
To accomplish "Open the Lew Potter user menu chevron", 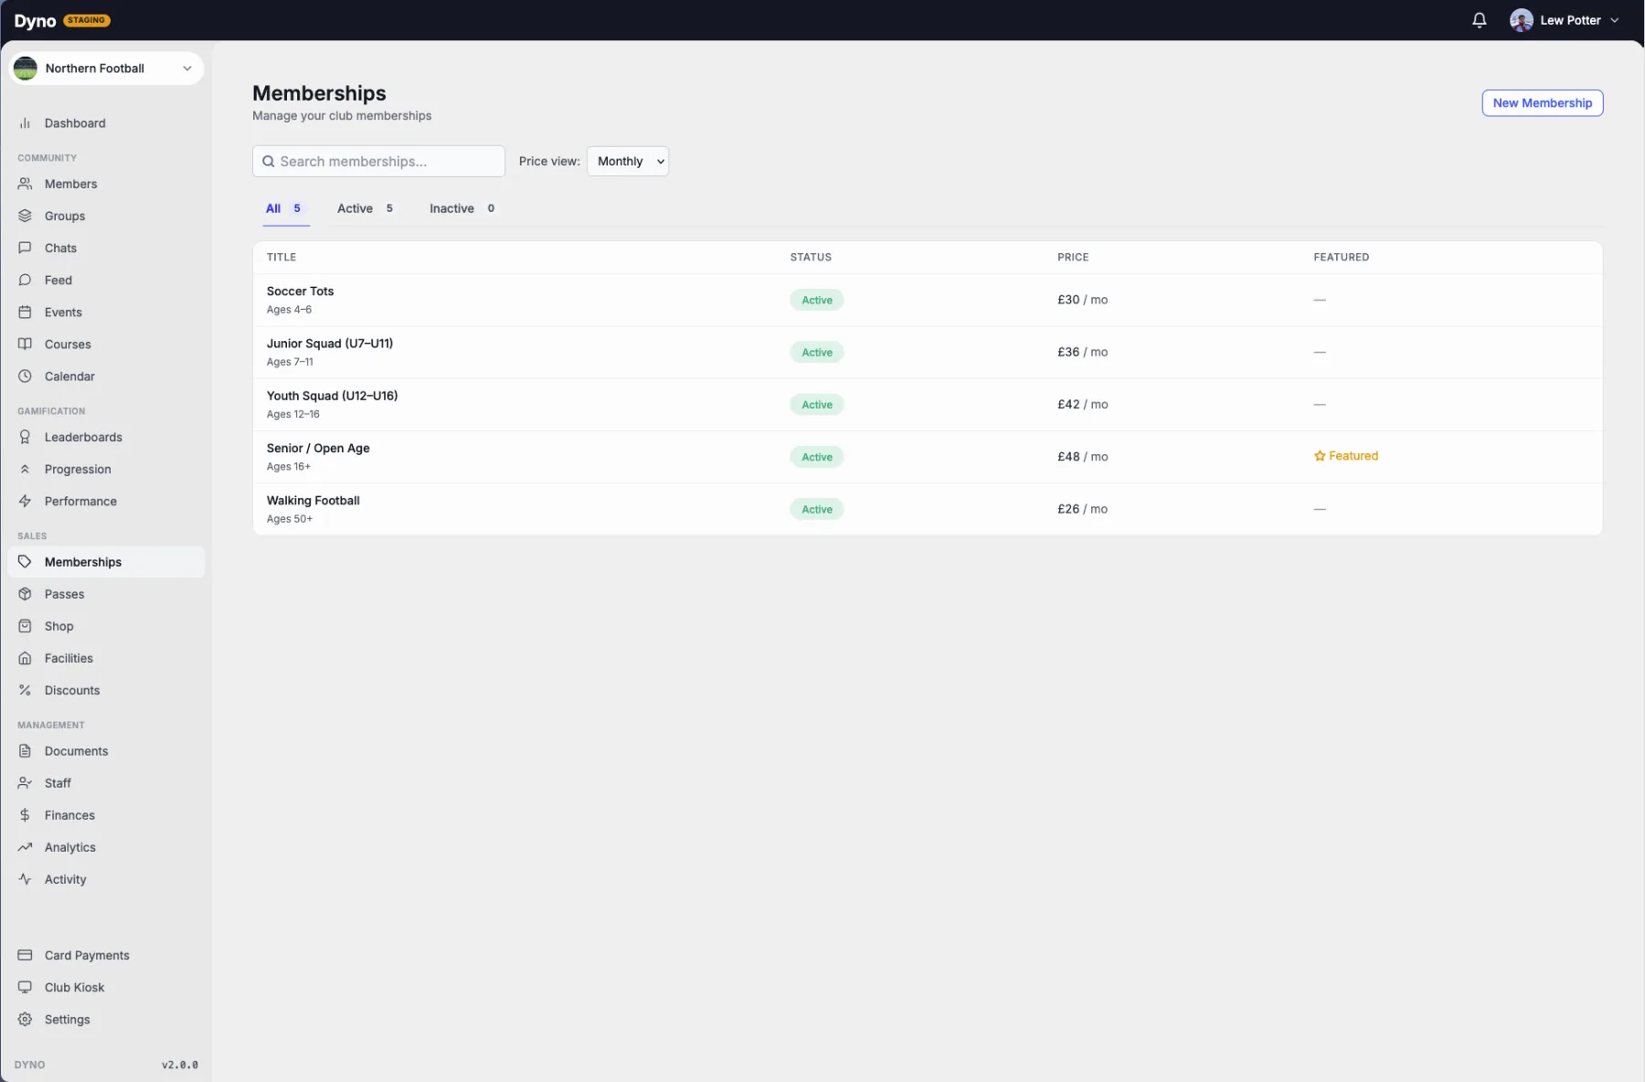I will 1614,20.
